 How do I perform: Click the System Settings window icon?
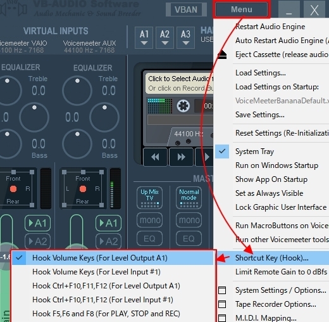coord(222,290)
